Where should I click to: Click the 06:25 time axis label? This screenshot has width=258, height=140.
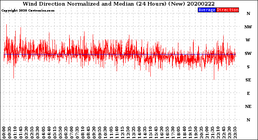tap(66, 133)
